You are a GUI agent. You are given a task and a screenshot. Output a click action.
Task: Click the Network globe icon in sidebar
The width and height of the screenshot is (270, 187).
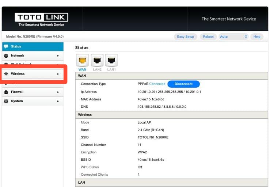click(6, 56)
